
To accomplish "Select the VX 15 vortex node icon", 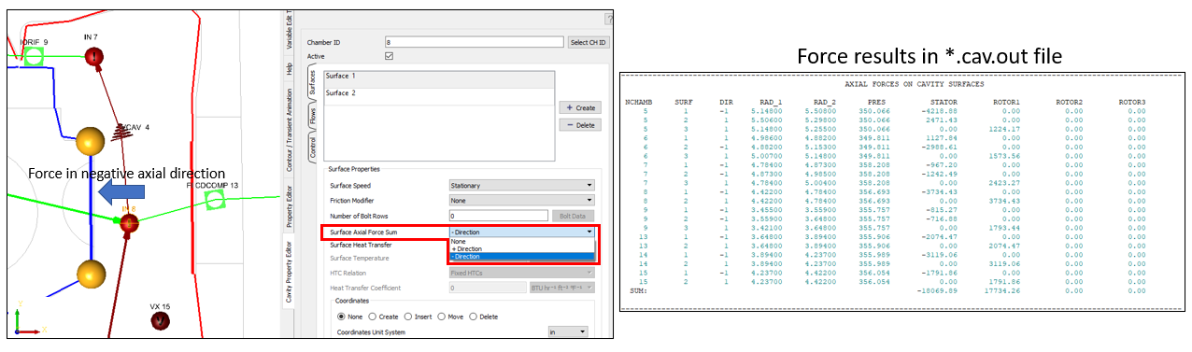I will [161, 321].
